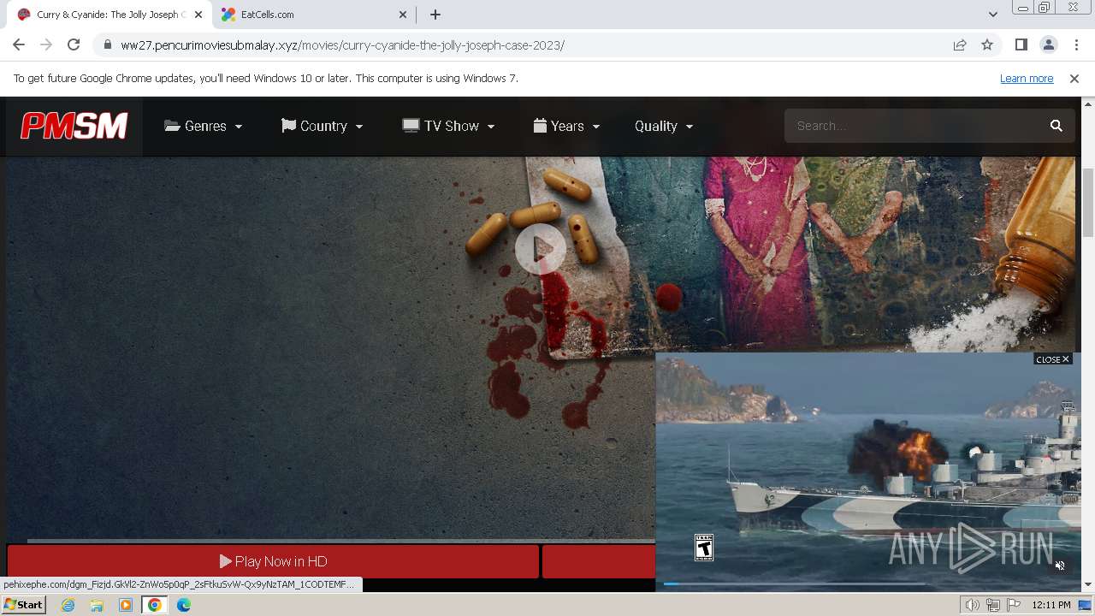Image resolution: width=1095 pixels, height=616 pixels.
Task: Open the tab search chevron
Action: [992, 15]
